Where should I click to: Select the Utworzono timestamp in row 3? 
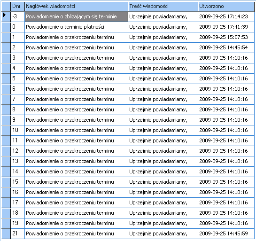226,58
